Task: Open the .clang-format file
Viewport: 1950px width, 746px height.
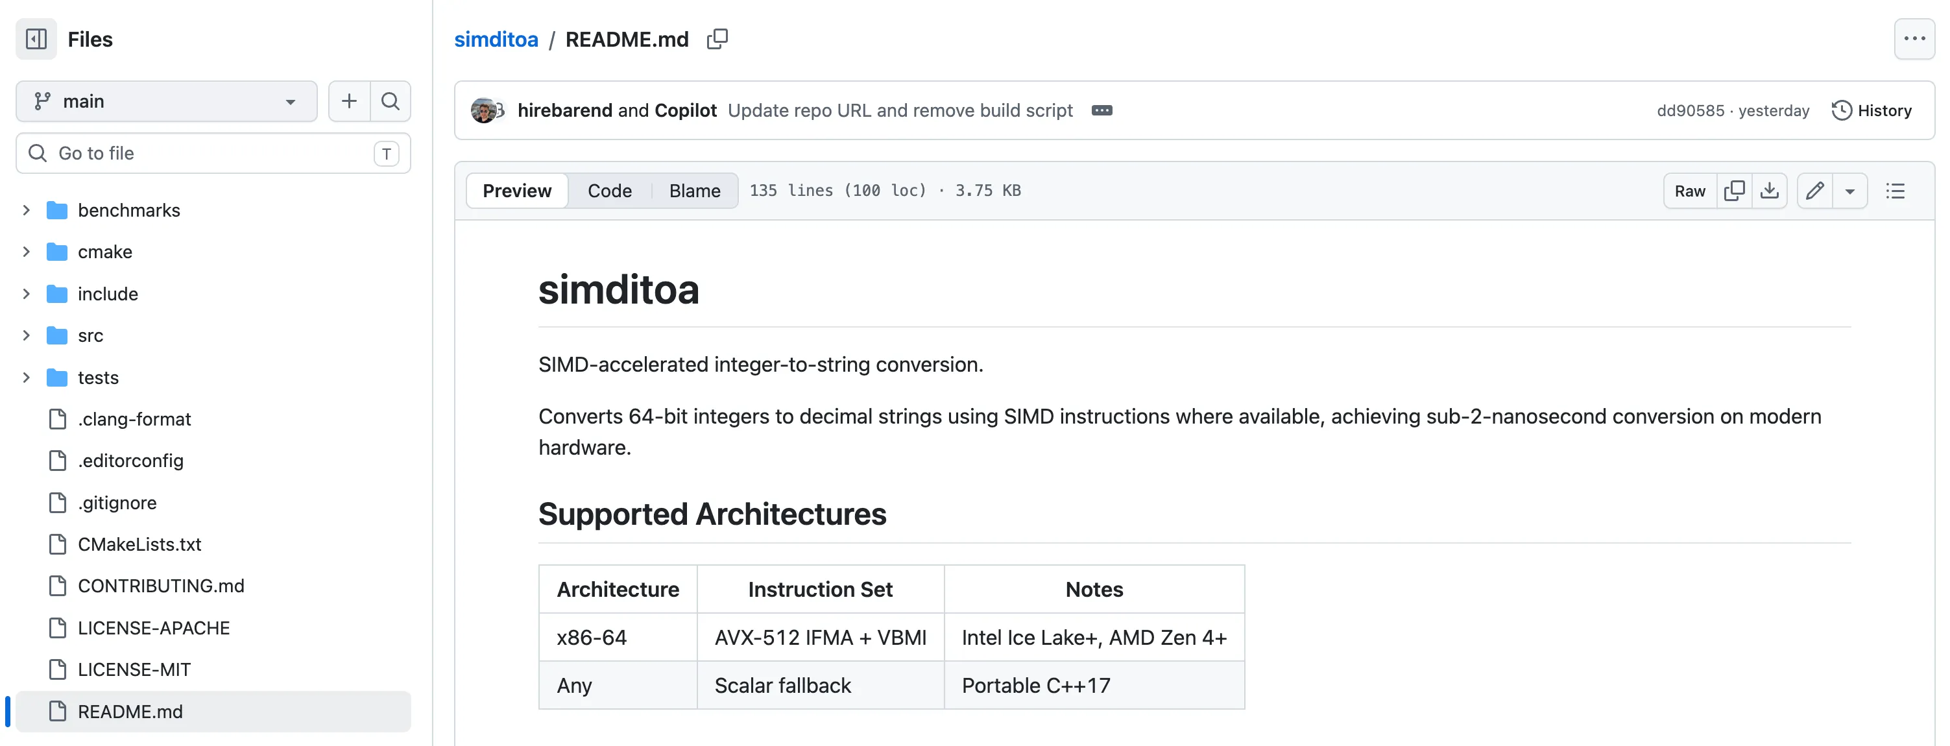Action: (134, 419)
